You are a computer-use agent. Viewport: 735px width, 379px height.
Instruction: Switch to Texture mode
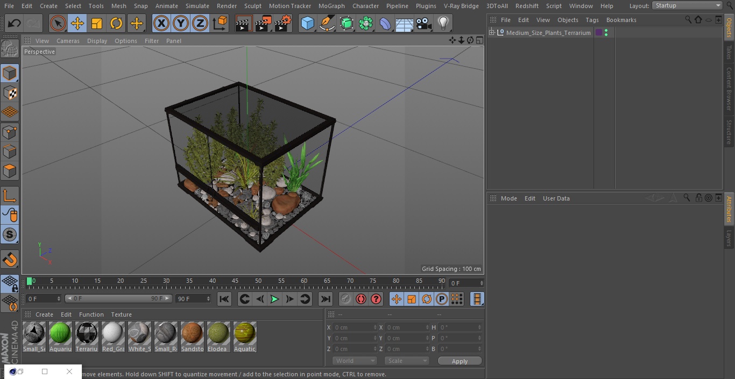click(x=10, y=92)
